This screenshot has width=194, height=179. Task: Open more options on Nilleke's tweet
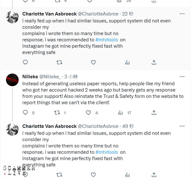pyautogui.click(x=182, y=77)
